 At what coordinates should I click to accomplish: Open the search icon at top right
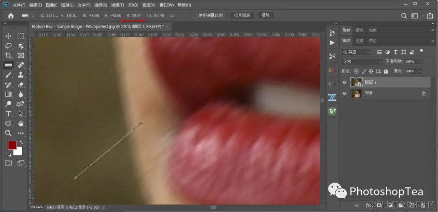404,16
